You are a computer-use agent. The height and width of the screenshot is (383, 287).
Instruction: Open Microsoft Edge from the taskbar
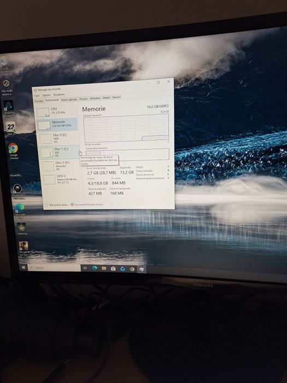click(95, 268)
